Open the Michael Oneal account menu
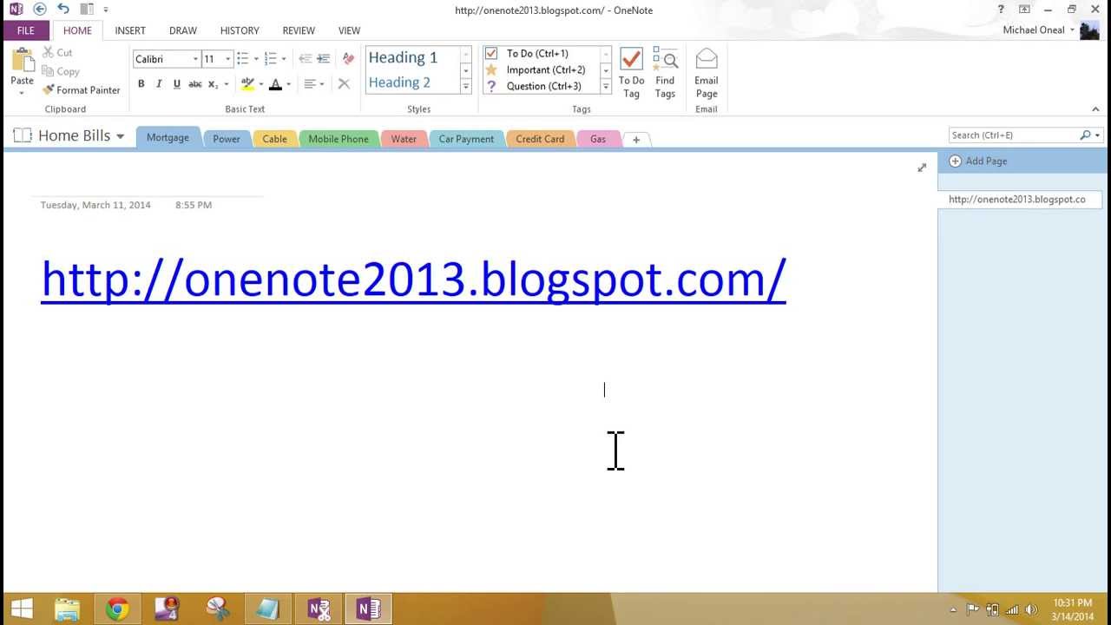This screenshot has width=1111, height=625. (1038, 30)
